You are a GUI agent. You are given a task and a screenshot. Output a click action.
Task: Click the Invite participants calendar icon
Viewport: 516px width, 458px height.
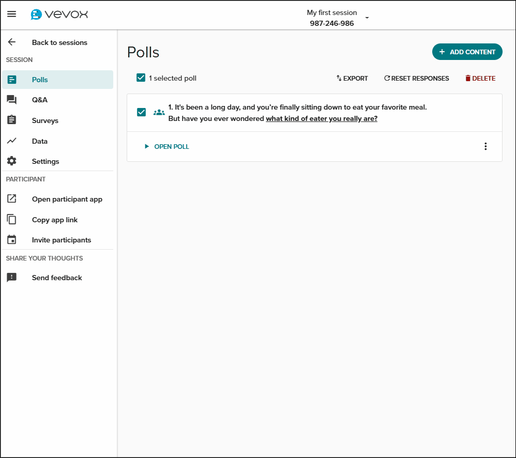[x=11, y=240]
